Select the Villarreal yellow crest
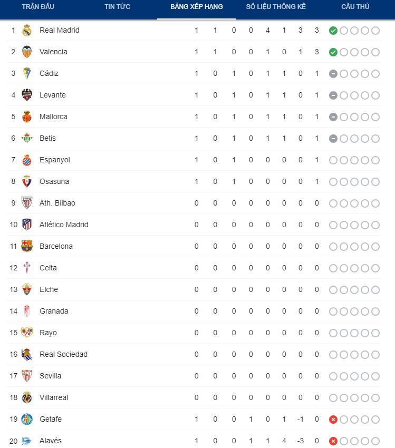 pyautogui.click(x=27, y=397)
